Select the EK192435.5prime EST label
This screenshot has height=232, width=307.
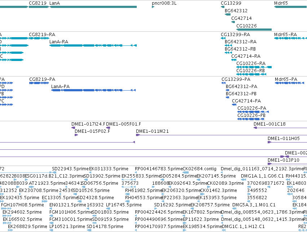(x=19, y=198)
